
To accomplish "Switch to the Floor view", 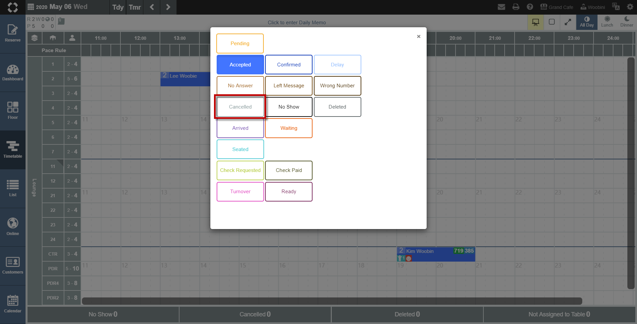I will [13, 111].
